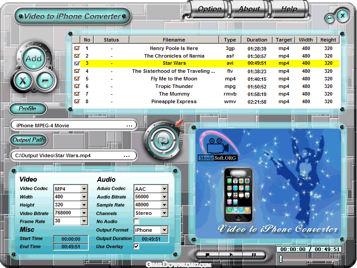Open the Channels dropdown

(164, 213)
